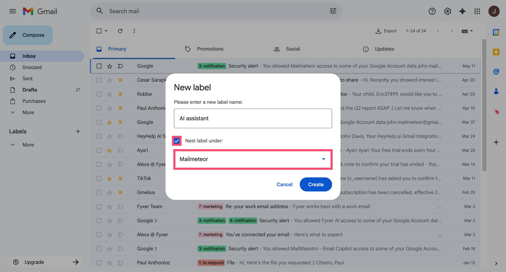Open input tools keyboard dropdown
The width and height of the screenshot is (506, 272).
click(x=467, y=31)
